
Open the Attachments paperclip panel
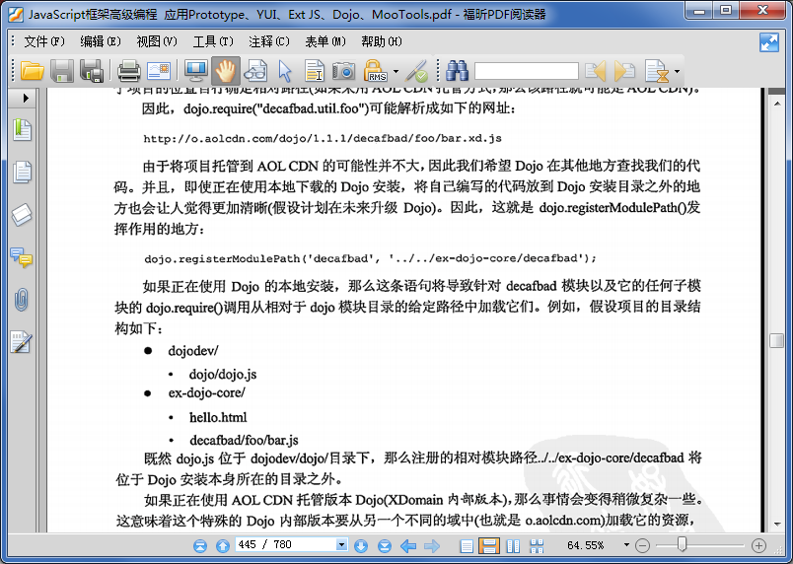coord(22,300)
